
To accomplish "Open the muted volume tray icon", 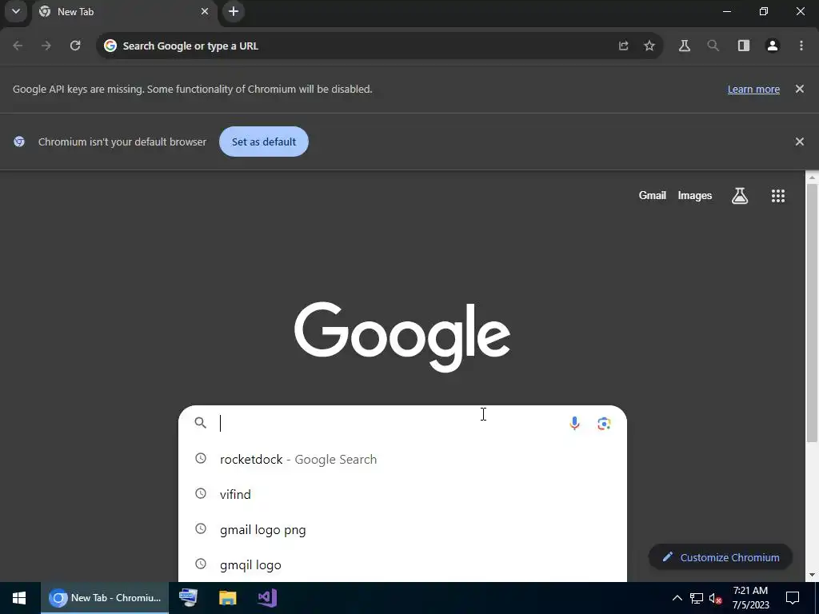I will coord(716,598).
